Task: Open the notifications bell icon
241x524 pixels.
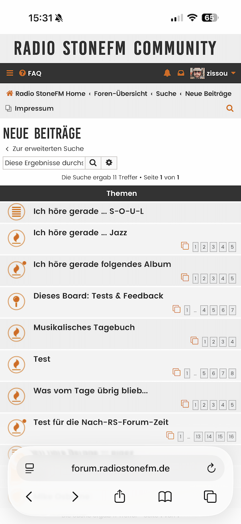Action: click(x=167, y=73)
